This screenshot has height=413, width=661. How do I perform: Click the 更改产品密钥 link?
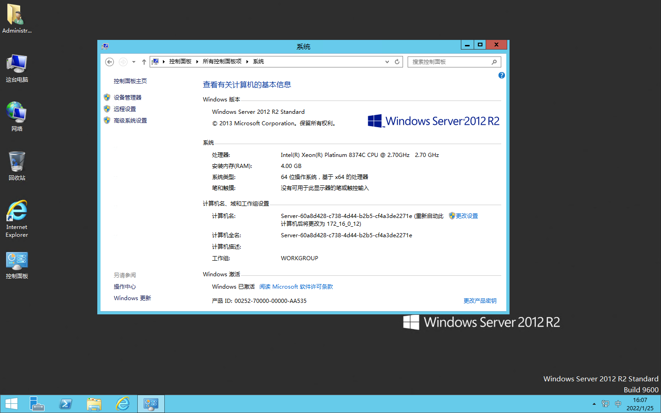pos(480,301)
